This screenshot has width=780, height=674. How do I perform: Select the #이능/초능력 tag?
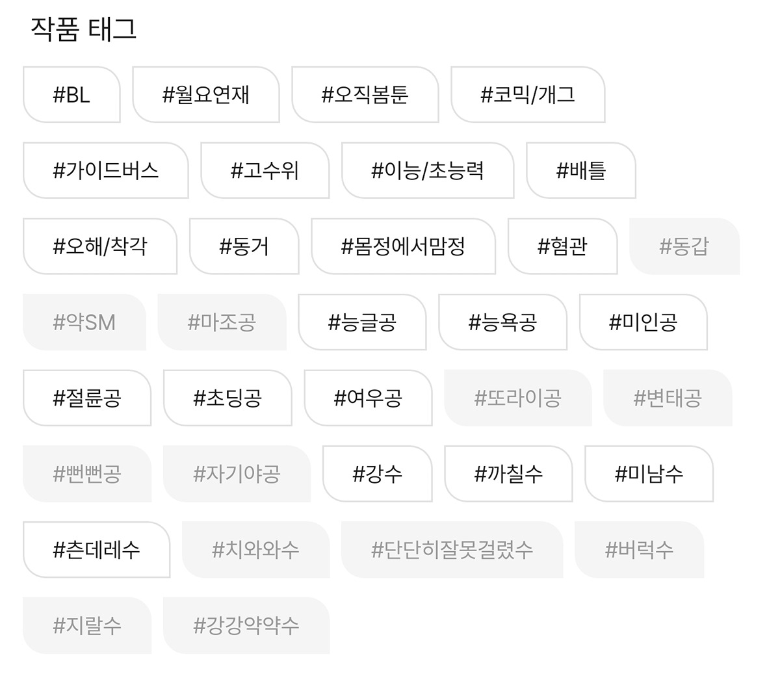coord(427,171)
